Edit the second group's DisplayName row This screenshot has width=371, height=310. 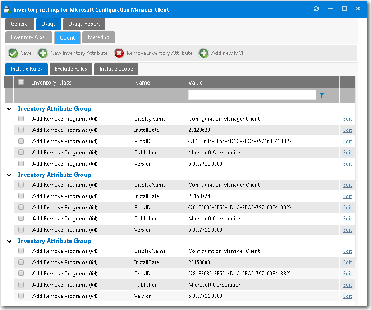(348, 184)
